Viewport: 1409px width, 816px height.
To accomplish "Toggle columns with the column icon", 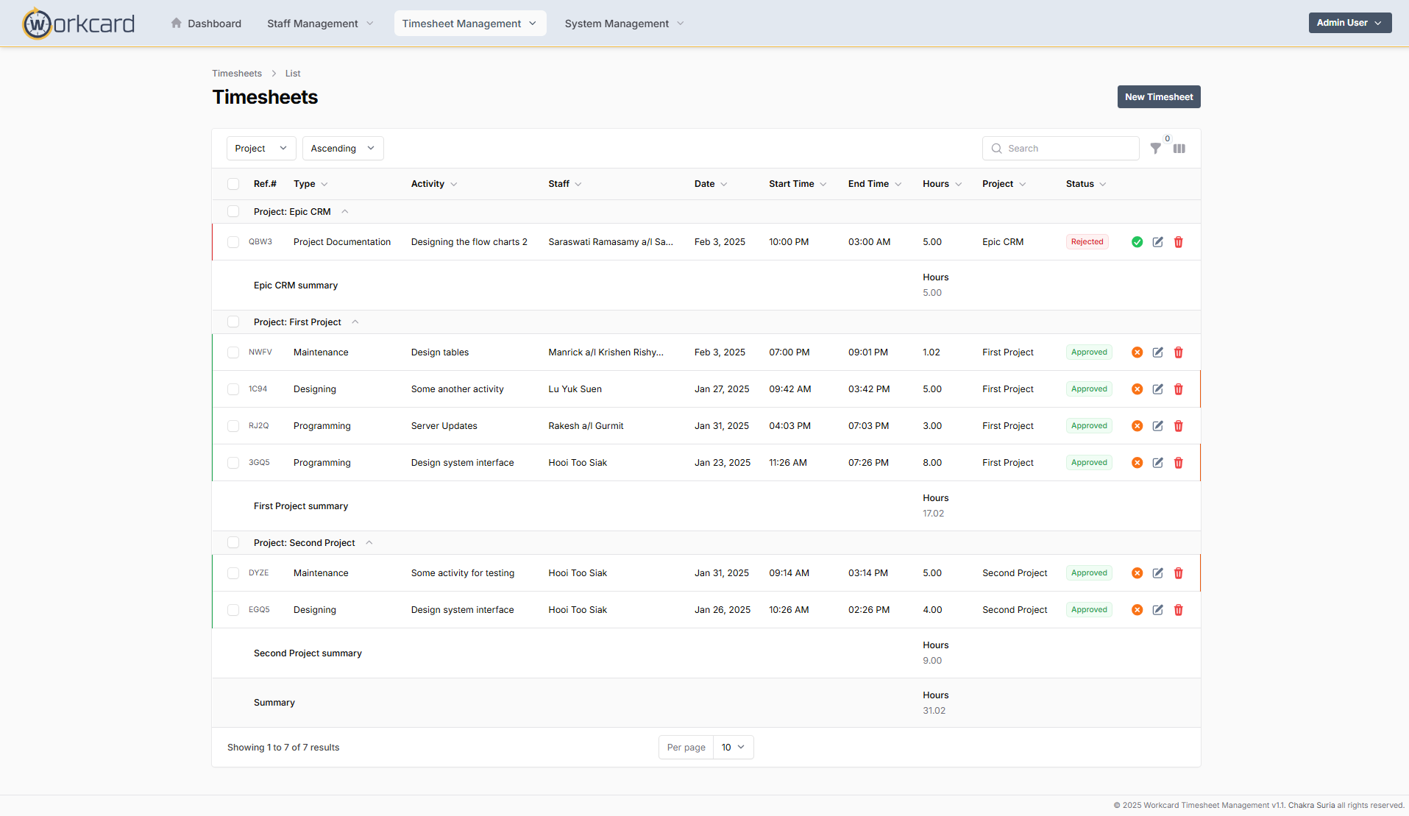I will 1179,149.
